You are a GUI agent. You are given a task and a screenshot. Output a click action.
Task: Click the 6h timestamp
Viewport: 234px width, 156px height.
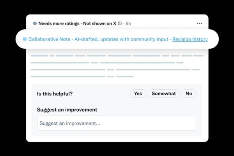point(128,23)
